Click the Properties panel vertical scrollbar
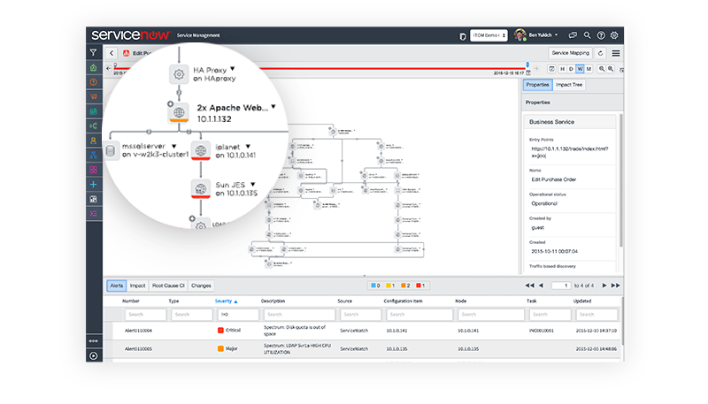This screenshot has width=708, height=404. [621, 180]
